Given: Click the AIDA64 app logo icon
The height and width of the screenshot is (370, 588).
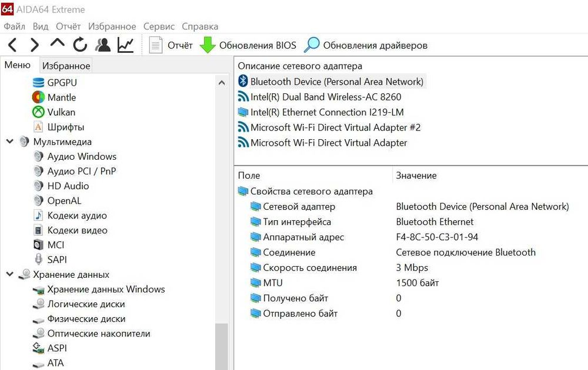Looking at the screenshot, I should click(7, 9).
